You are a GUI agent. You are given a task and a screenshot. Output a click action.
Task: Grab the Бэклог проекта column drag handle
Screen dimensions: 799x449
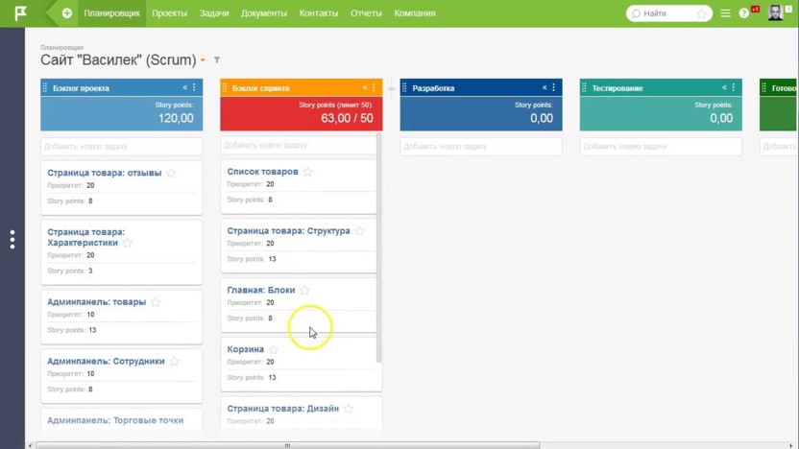45,87
